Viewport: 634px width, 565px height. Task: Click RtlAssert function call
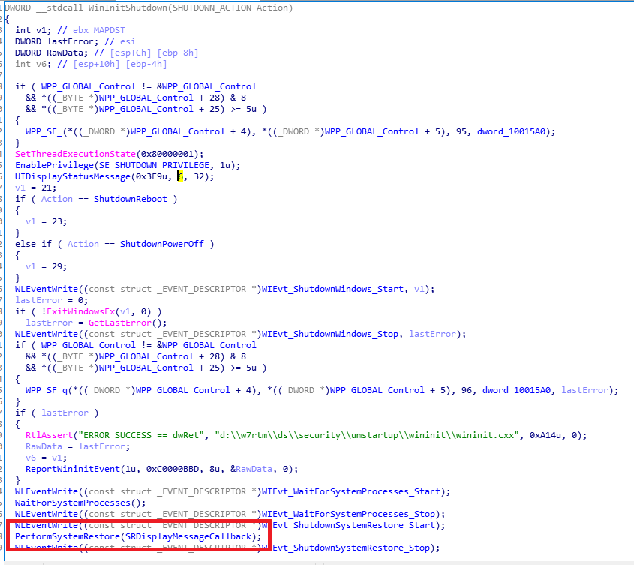pyautogui.click(x=49, y=436)
